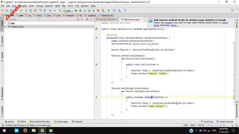Click the project panel settings gear icon
Image resolution: width=239 pixels, height=134 pixels.
[x=87, y=19]
